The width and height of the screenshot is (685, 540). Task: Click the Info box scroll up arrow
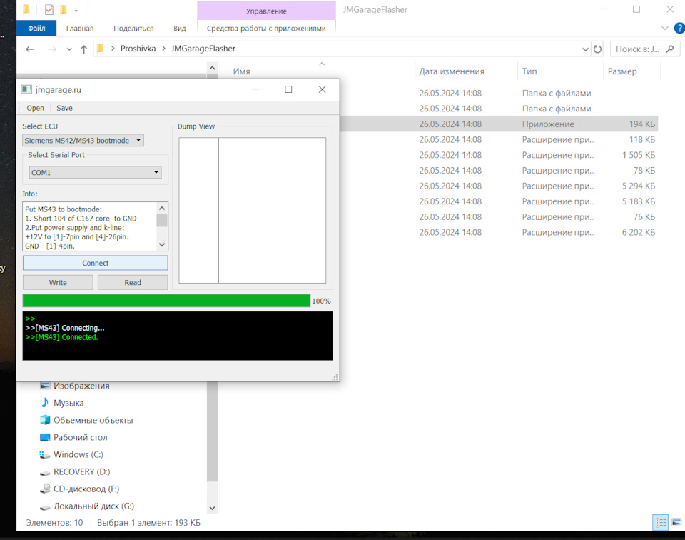tap(162, 208)
